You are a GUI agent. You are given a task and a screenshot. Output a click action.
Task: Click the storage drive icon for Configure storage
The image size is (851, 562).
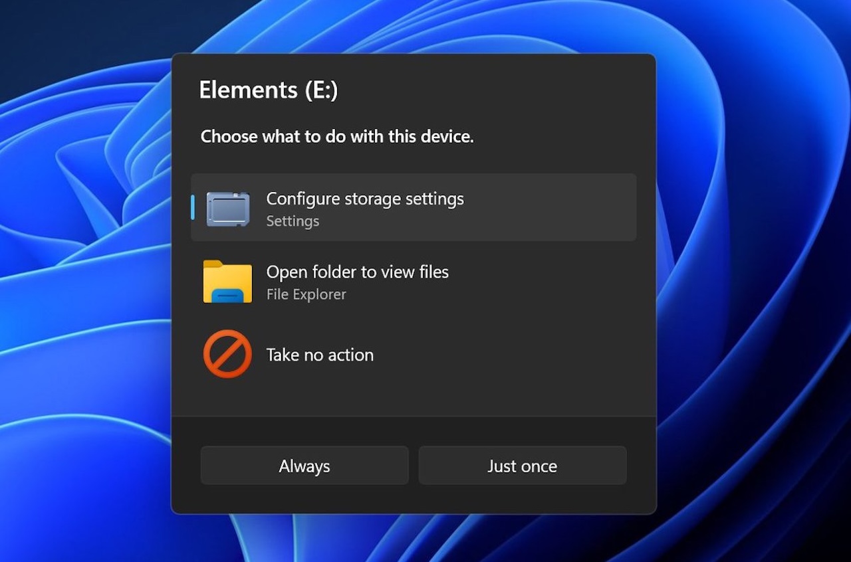[228, 209]
